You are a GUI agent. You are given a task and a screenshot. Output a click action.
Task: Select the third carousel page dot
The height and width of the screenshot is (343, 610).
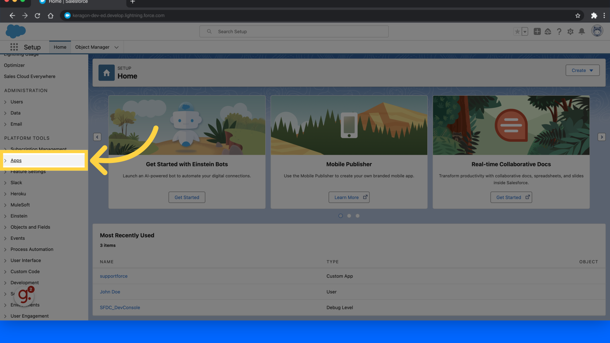click(x=357, y=216)
